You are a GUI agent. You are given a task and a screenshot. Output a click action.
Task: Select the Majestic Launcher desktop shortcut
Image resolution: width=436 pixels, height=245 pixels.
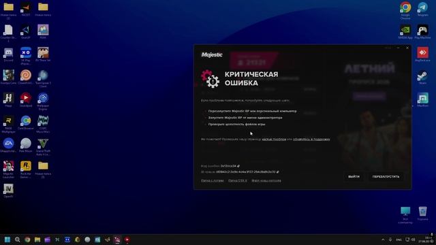8,169
